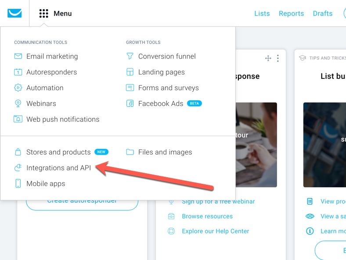The height and width of the screenshot is (260, 346).
Task: Open the Automation gear icon
Action: [18, 88]
